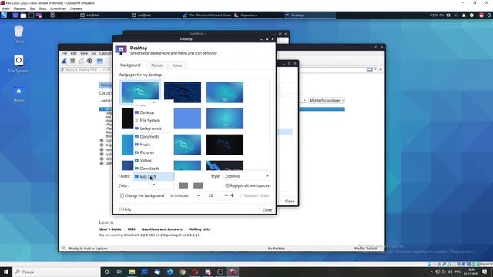Switch to the Menus tab
The width and height of the screenshot is (493, 277).
(156, 65)
